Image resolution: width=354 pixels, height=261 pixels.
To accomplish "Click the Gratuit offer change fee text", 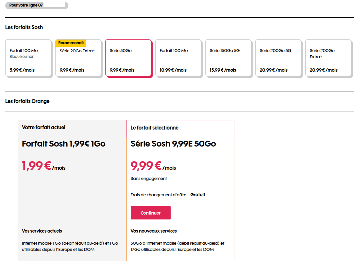I will 198,195.
